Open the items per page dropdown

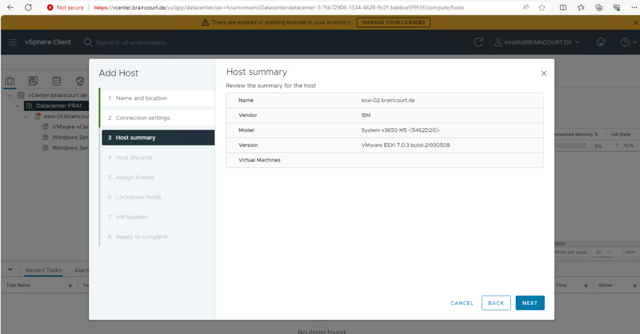click(603, 252)
